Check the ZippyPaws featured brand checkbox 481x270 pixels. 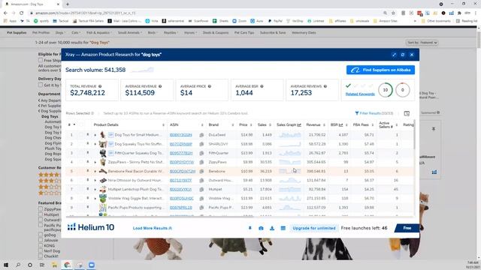click(x=41, y=209)
